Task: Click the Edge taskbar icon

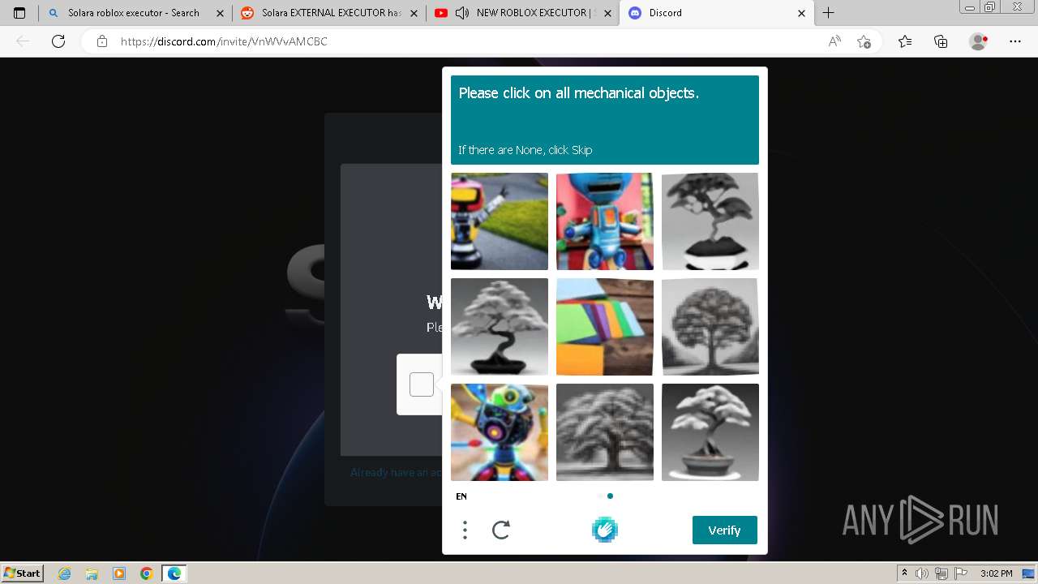Action: [174, 573]
